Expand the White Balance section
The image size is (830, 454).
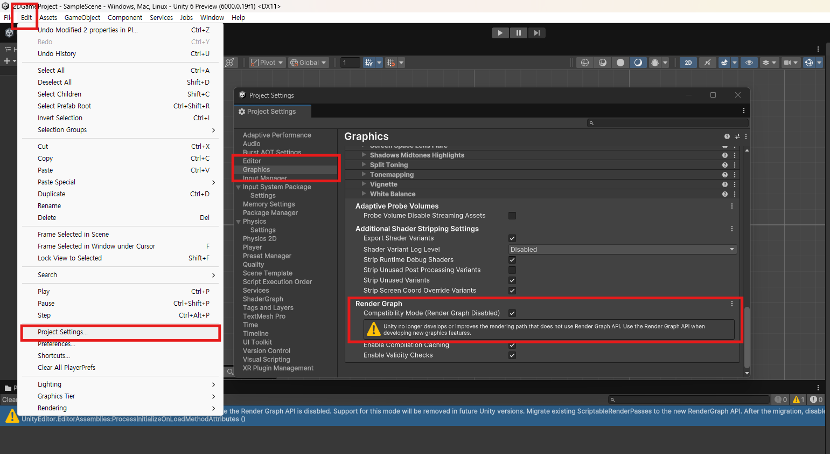click(x=364, y=194)
